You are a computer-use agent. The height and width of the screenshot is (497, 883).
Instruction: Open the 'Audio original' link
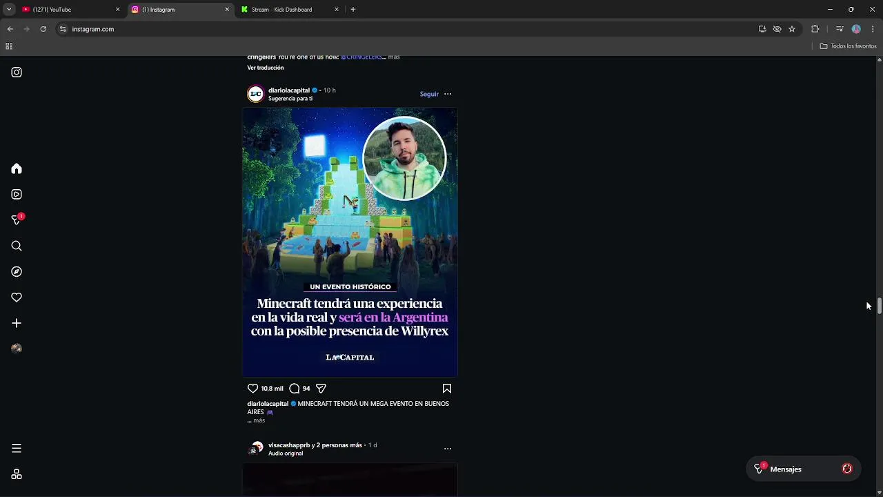(x=286, y=454)
